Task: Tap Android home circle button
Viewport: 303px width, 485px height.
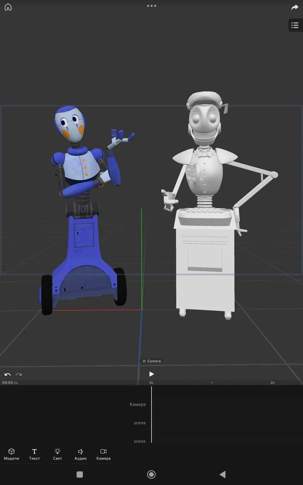Action: (x=151, y=475)
